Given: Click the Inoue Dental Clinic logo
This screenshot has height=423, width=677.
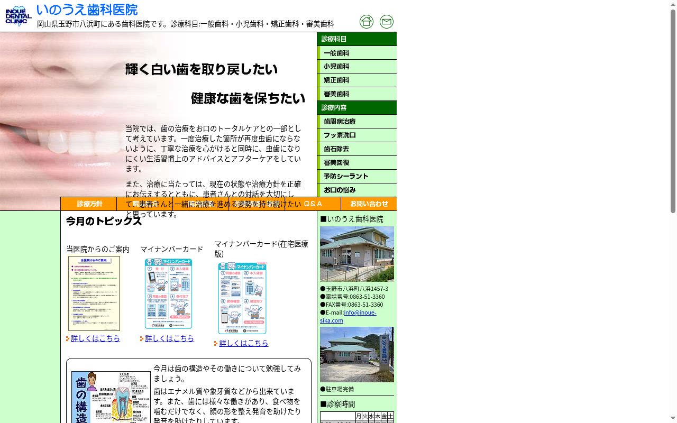Looking at the screenshot, I should click(19, 16).
